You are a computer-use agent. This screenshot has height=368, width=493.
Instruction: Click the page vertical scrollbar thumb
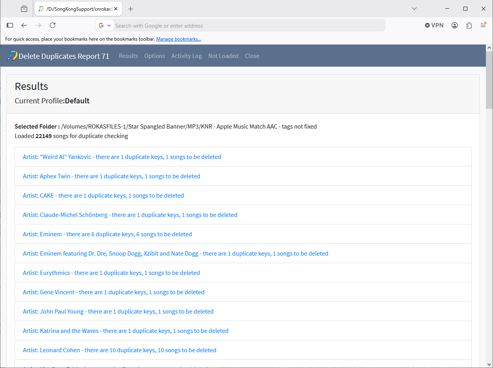coord(489,80)
